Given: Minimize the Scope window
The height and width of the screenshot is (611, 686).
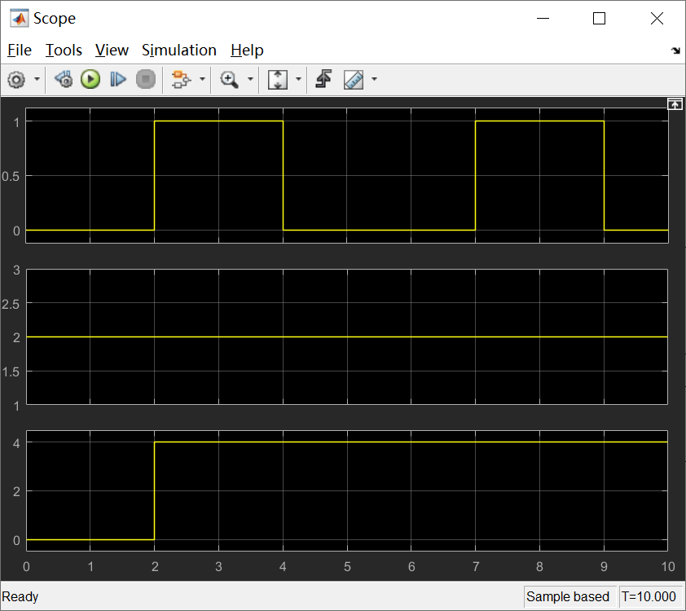Looking at the screenshot, I should [543, 19].
